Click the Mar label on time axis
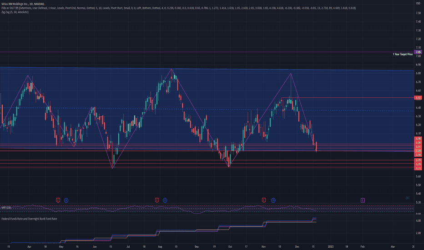 point(393,247)
